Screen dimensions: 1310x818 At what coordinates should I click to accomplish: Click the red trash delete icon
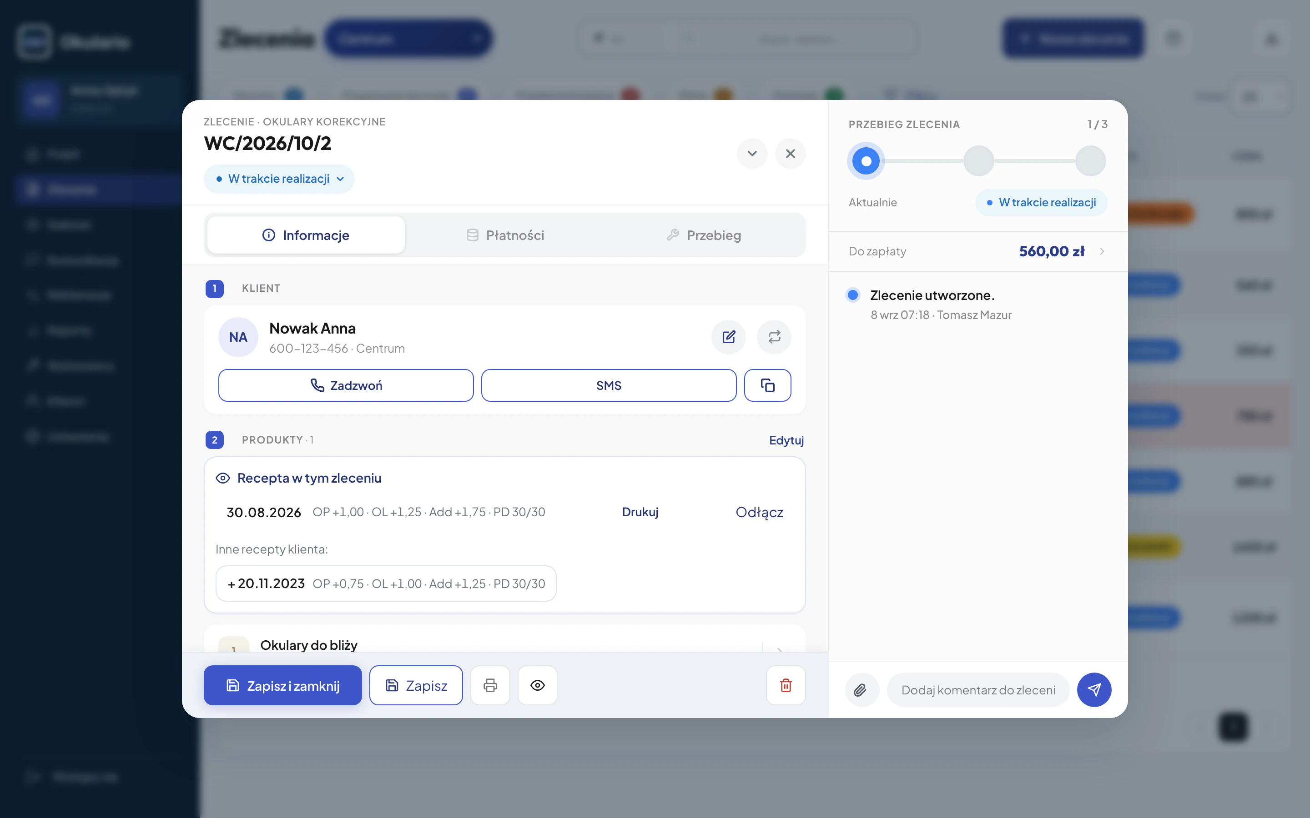pos(786,685)
